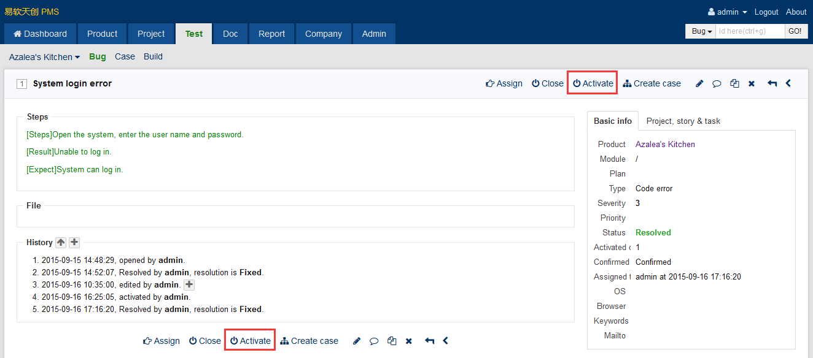Click the pencil edit icon in bottom toolbar
The height and width of the screenshot is (358, 813).
[x=356, y=341]
